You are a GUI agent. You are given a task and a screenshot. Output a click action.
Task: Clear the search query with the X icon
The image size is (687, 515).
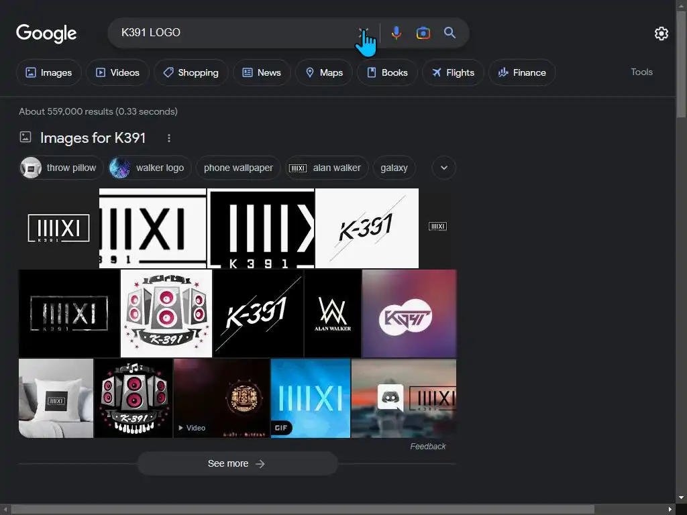coord(363,33)
